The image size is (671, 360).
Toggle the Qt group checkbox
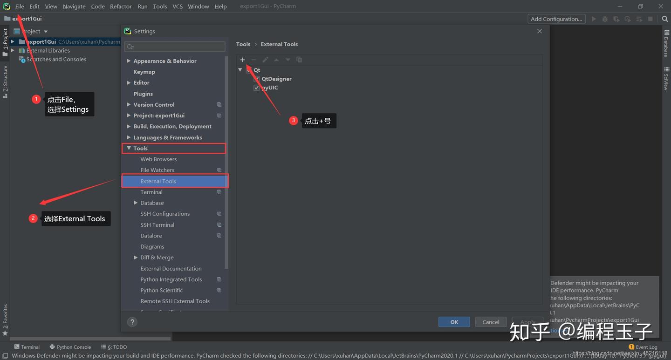pyautogui.click(x=249, y=70)
